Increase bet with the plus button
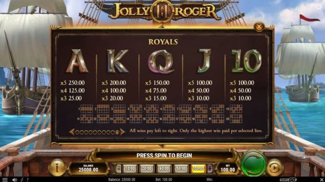 click(x=210, y=169)
